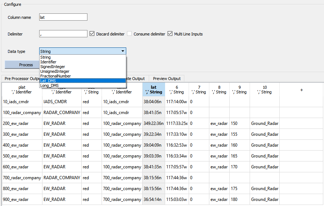
Task: Select the lat String column header
Action: [153, 89]
